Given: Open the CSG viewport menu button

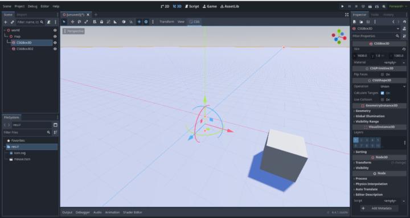Looking at the screenshot, I should [x=195, y=22].
